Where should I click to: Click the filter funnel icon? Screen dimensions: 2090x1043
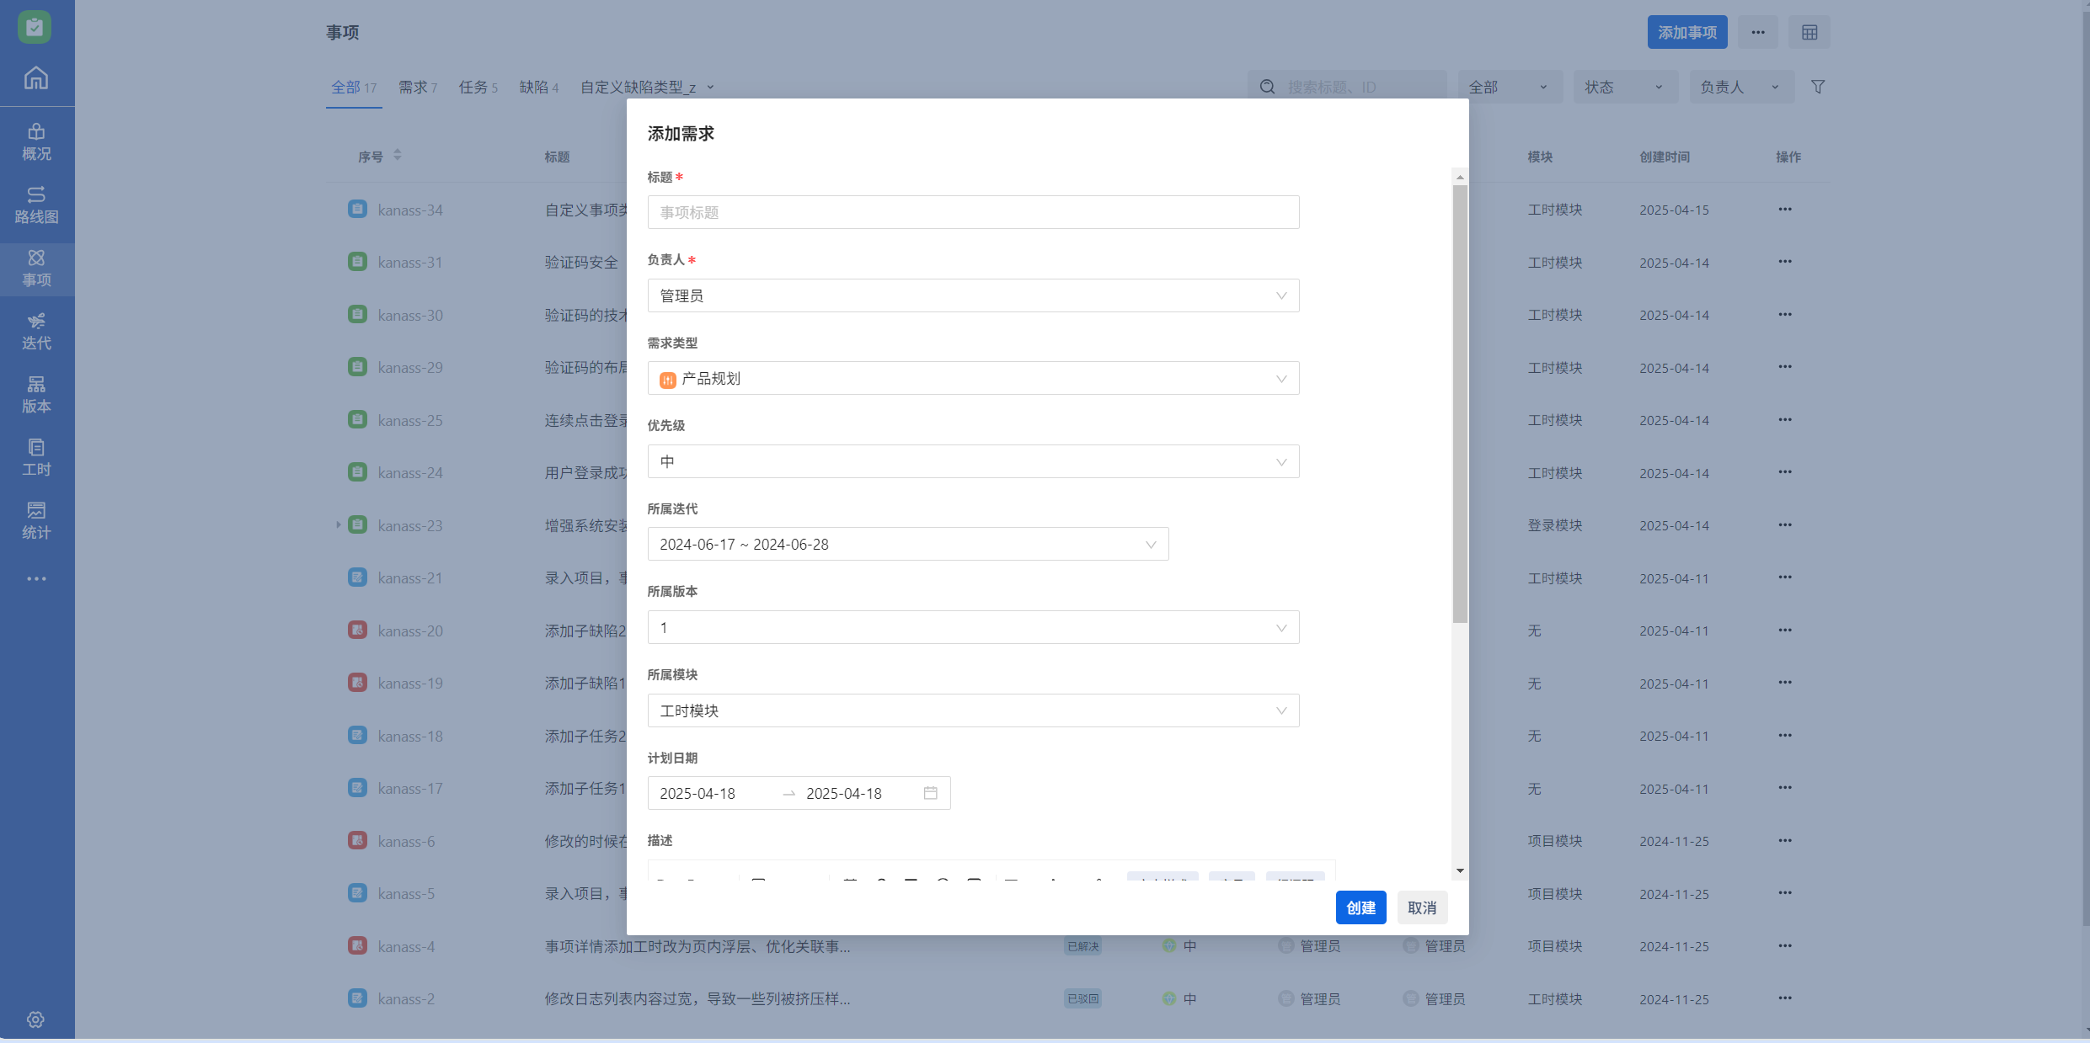tap(1818, 87)
